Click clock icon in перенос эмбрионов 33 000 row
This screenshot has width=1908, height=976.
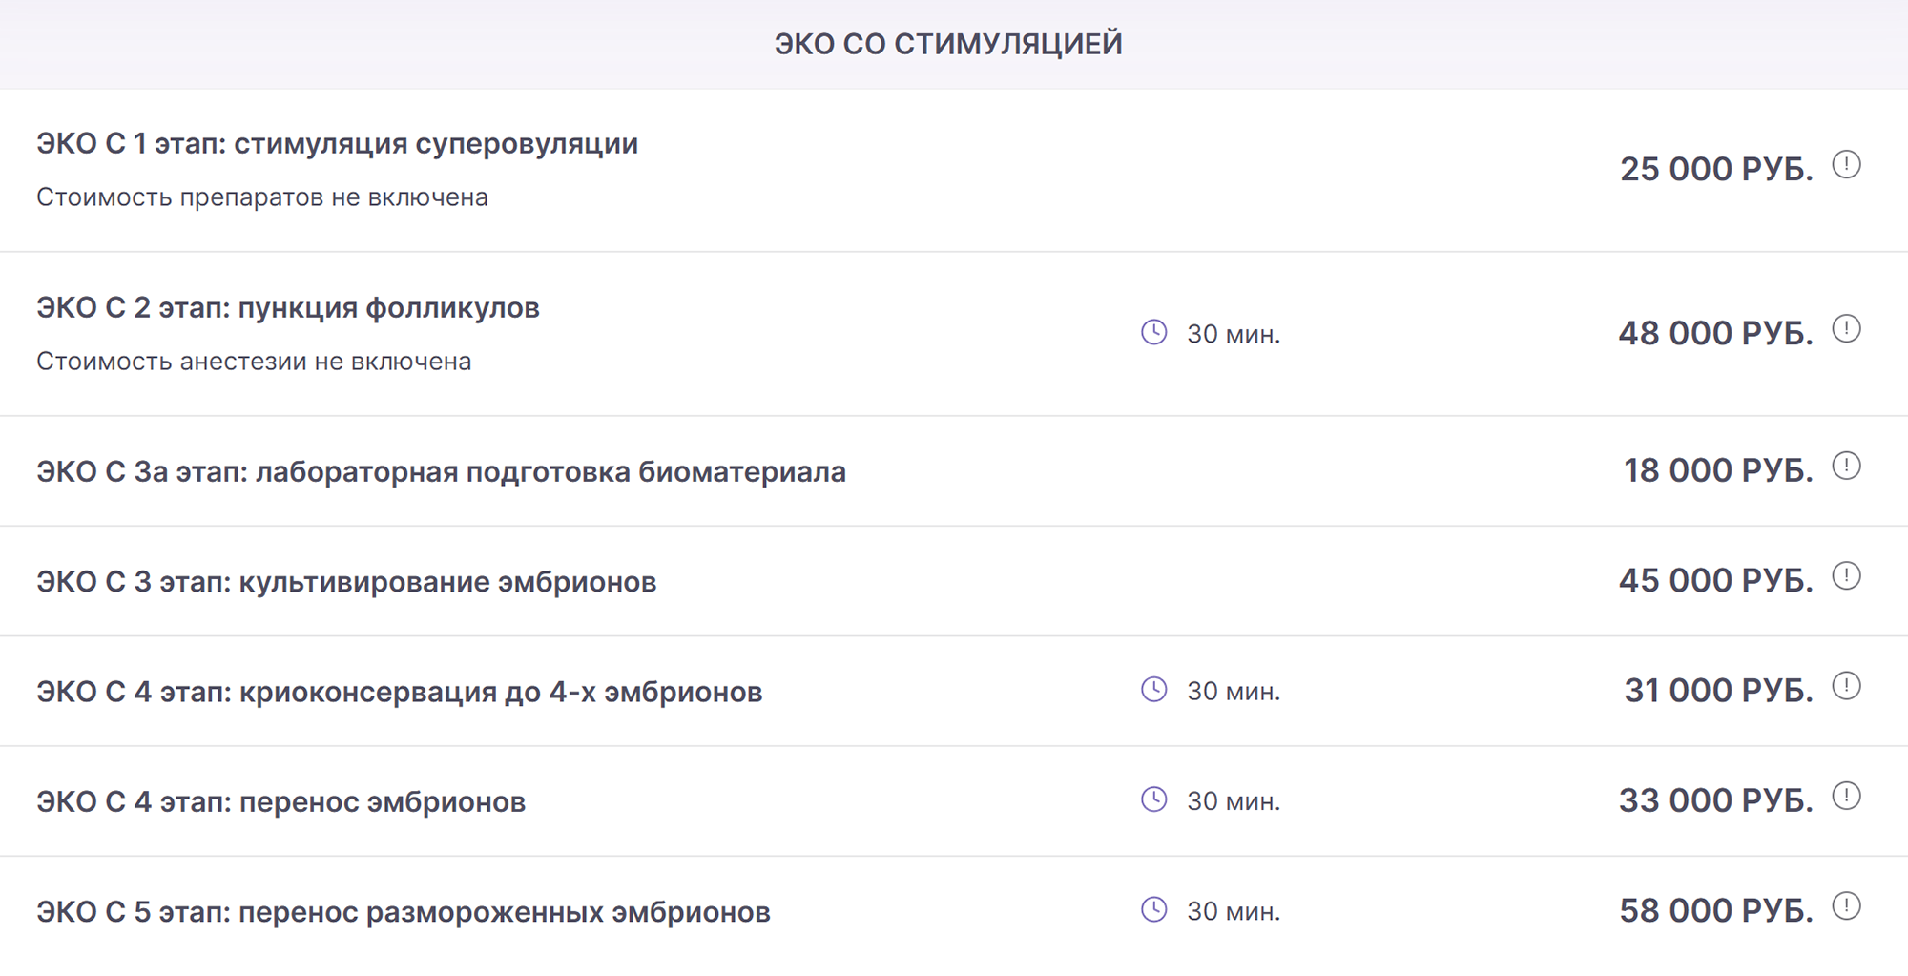pyautogui.click(x=1154, y=799)
